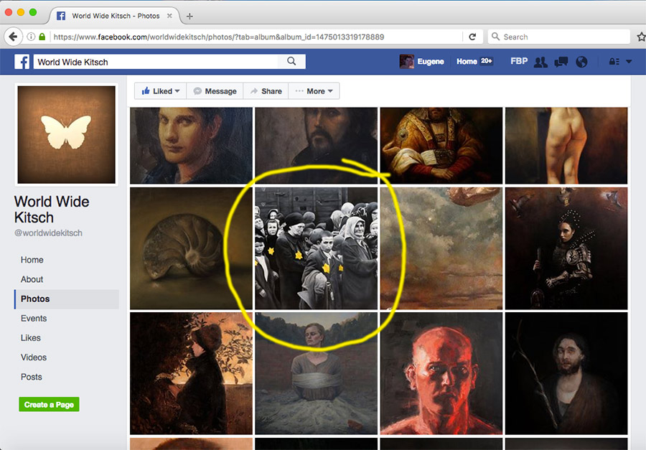Screen dimensions: 646x450
Task: Open the armored woman with halo painting
Action: point(566,248)
